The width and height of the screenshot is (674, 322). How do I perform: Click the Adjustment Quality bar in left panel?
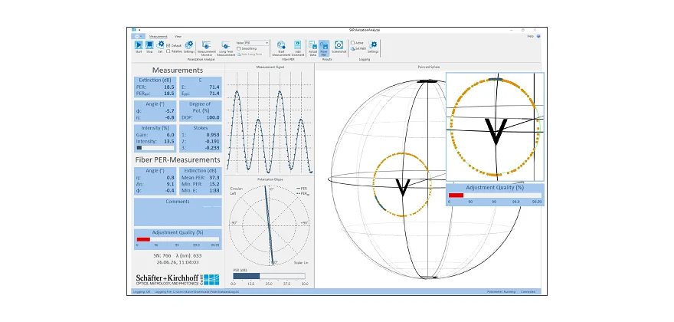[x=178, y=239]
